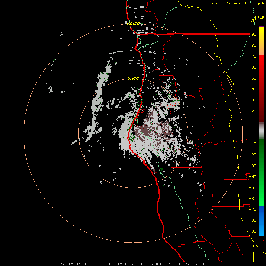
Task: Click the -50 value on velocity scale
Action: coord(253,188)
